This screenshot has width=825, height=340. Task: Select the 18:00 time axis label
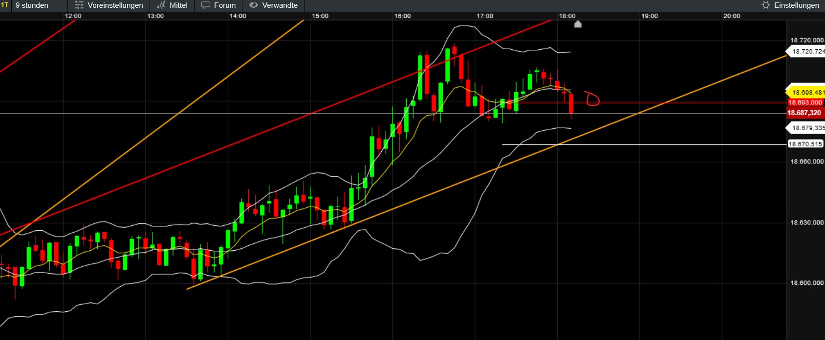[x=567, y=16]
